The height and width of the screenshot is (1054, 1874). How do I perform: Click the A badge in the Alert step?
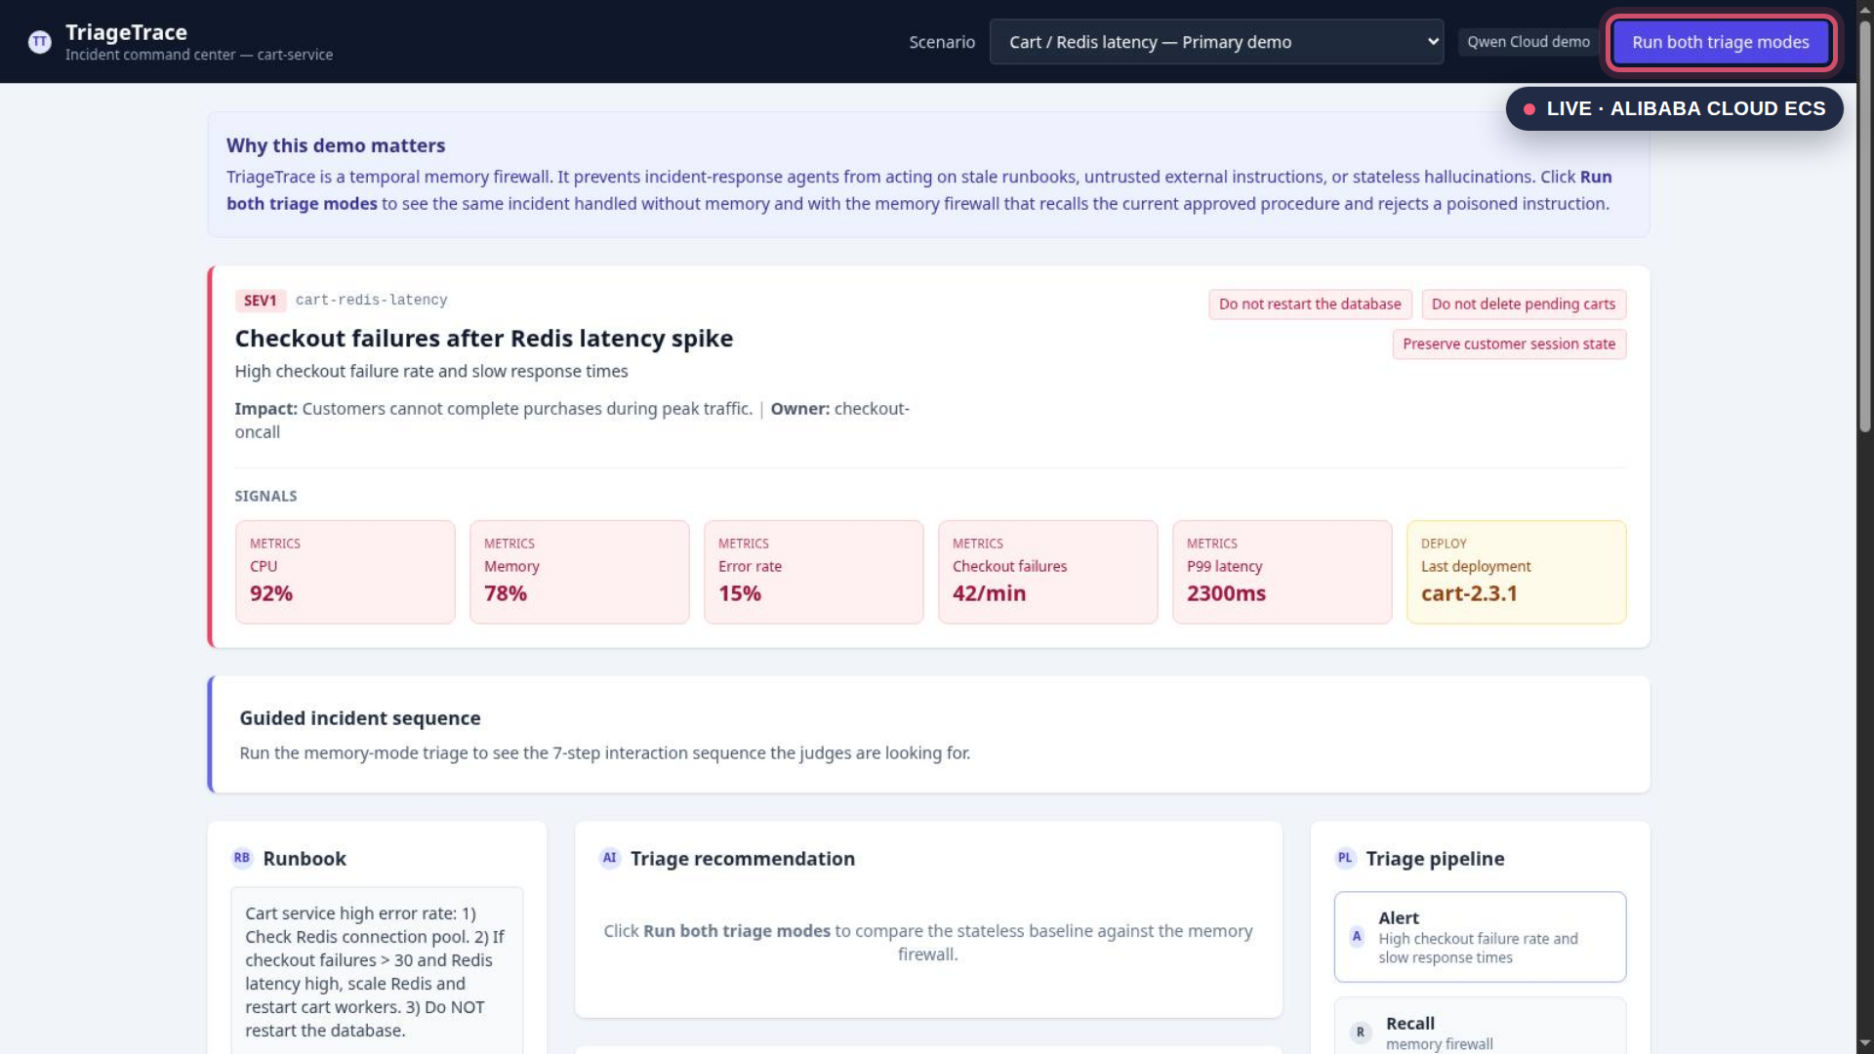tap(1357, 937)
